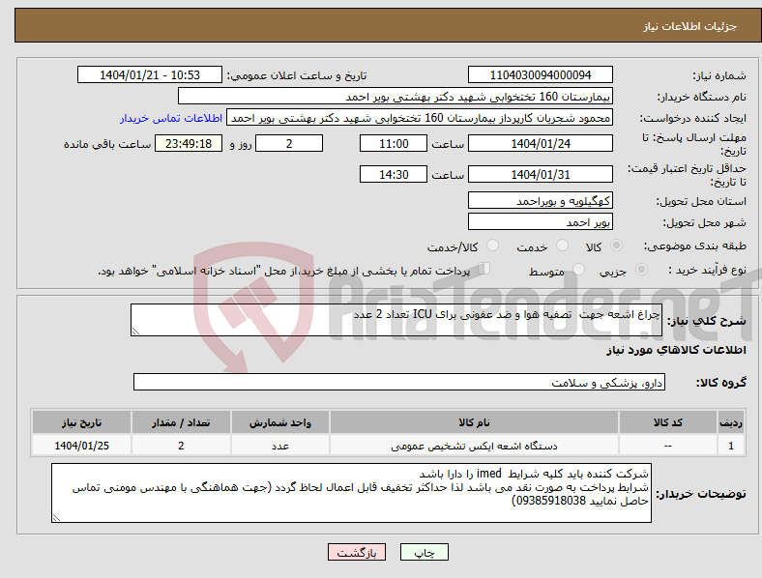Click the remaining time field 23:49:18
762x578 pixels.
coord(189,143)
